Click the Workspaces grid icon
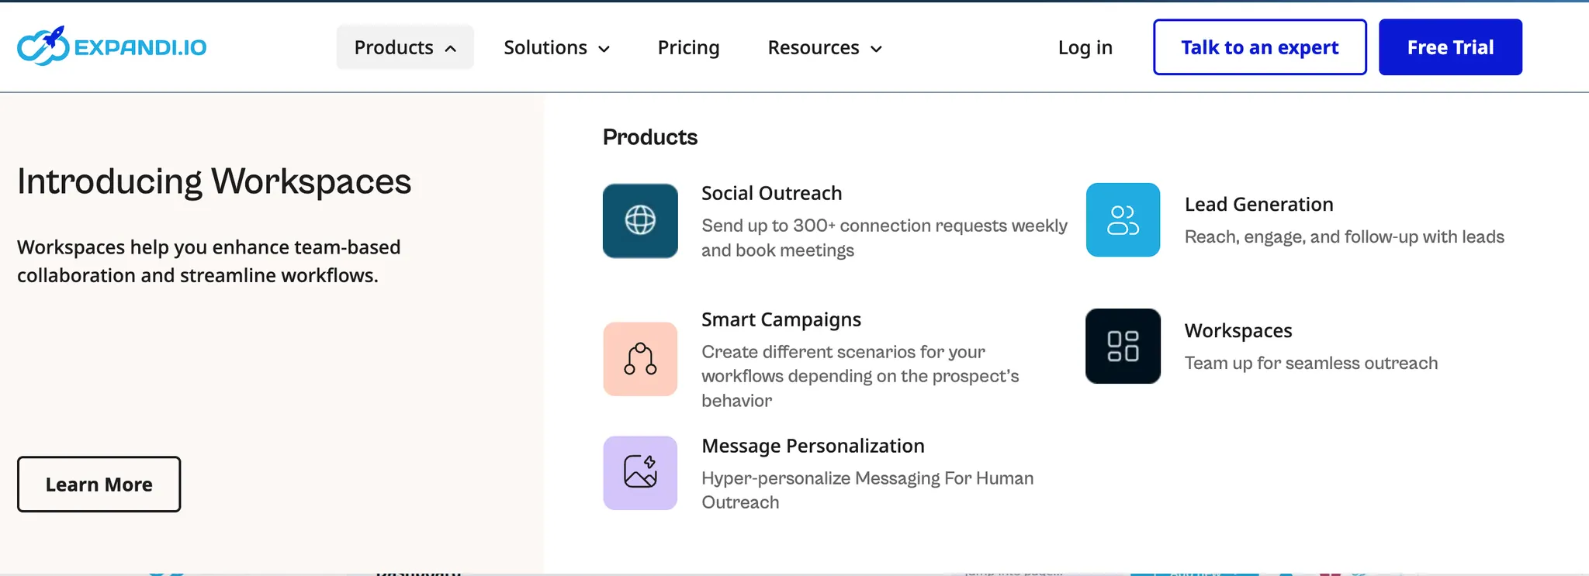The width and height of the screenshot is (1589, 576). point(1123,346)
